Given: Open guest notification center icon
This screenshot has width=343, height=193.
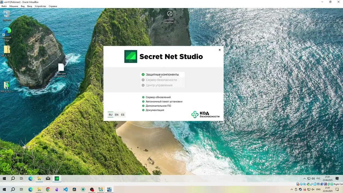Looking at the screenshot, I should coord(337,179).
